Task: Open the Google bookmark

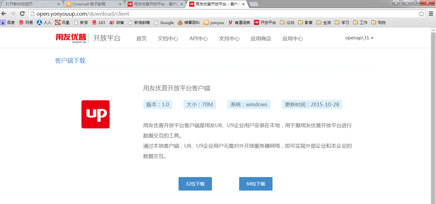Action: click(164, 22)
